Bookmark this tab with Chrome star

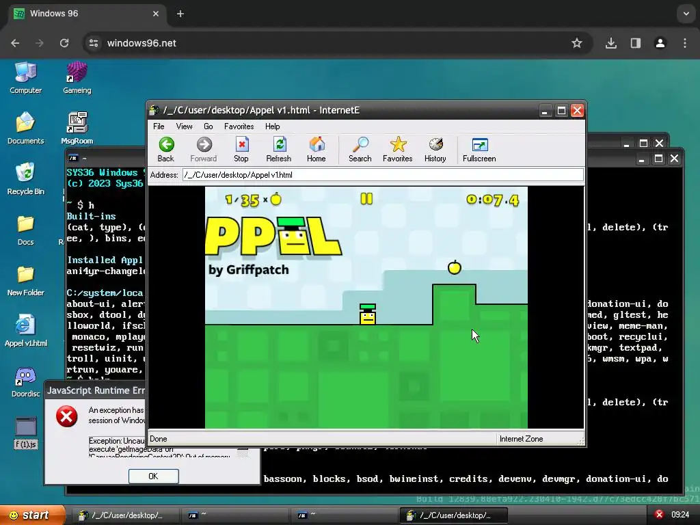pyautogui.click(x=577, y=43)
